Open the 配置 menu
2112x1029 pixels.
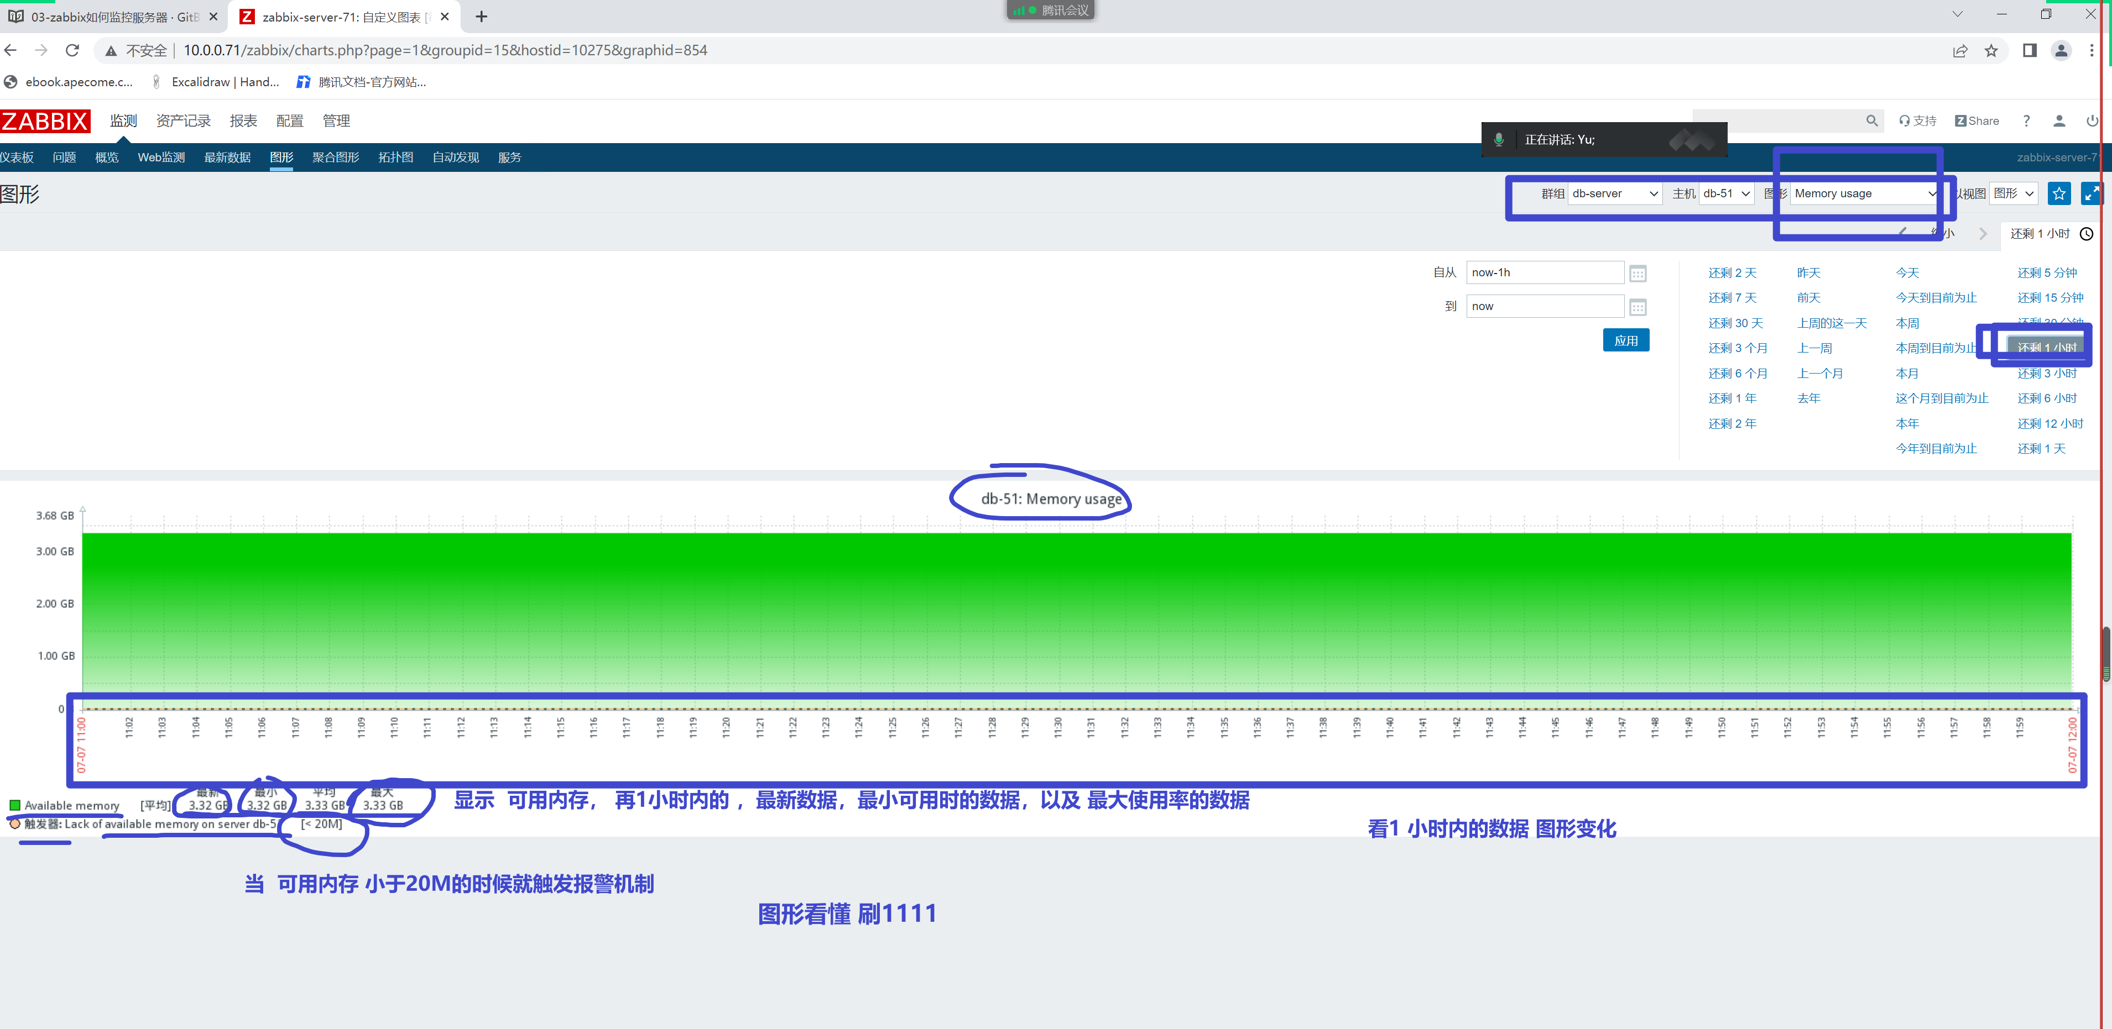(x=289, y=120)
